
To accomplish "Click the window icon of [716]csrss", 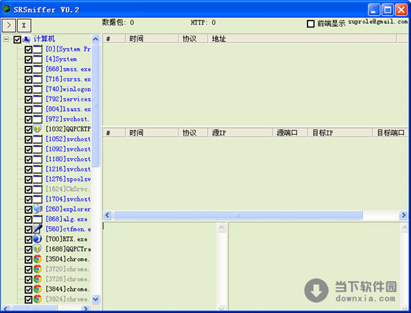I will 38,79.
